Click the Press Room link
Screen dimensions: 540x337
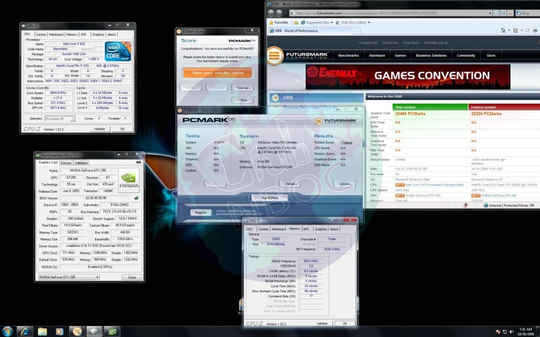pos(411,43)
